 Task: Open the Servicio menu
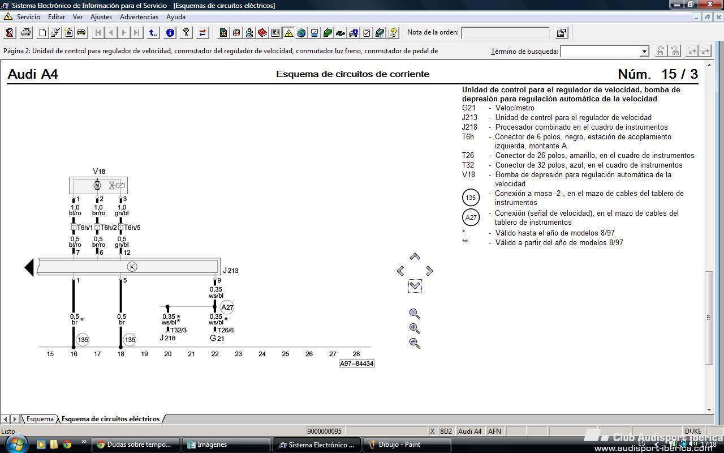coord(28,17)
